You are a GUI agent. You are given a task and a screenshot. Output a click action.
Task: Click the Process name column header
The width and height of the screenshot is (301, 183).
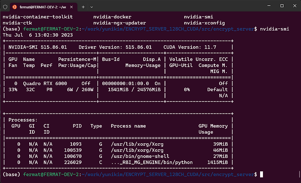click(128, 126)
